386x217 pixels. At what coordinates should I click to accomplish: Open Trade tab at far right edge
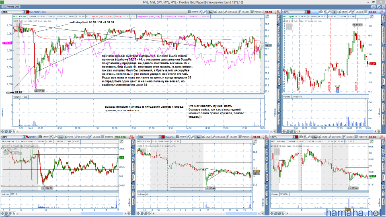click(384, 19)
